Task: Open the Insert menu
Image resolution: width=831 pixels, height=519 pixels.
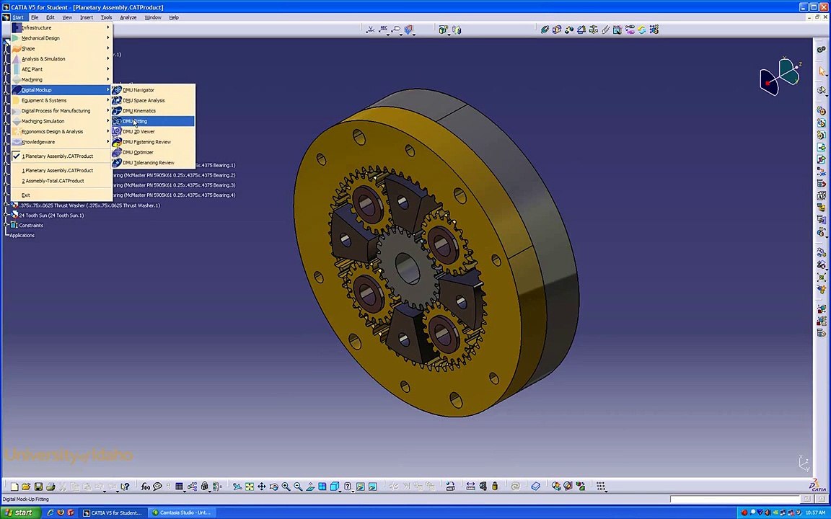Action: [87, 17]
